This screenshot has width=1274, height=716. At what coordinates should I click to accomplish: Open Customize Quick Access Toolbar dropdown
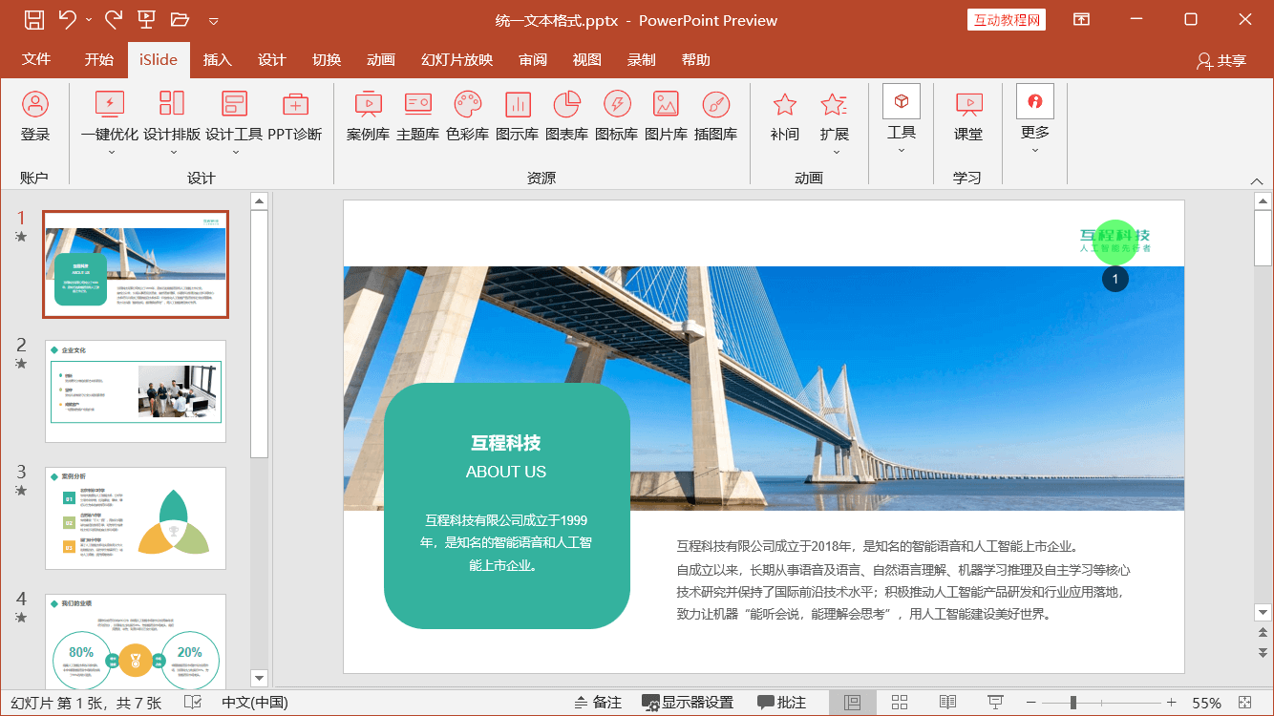point(213,20)
